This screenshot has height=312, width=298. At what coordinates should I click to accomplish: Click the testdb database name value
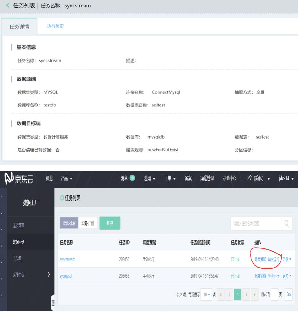(x=50, y=105)
